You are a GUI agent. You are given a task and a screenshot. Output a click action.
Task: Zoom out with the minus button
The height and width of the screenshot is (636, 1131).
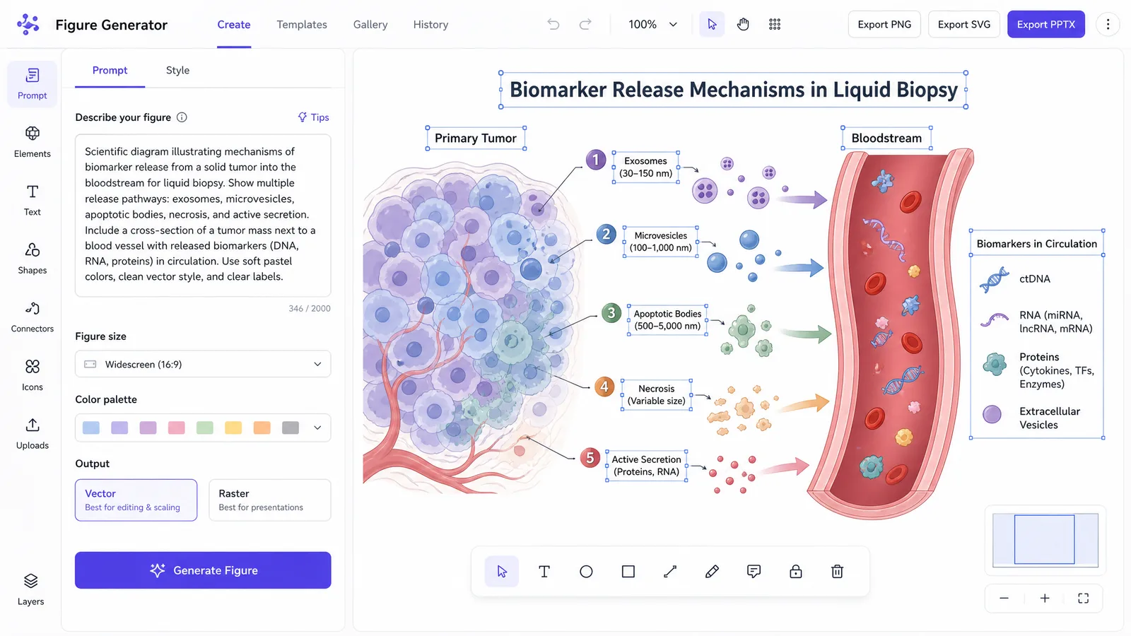(1004, 599)
